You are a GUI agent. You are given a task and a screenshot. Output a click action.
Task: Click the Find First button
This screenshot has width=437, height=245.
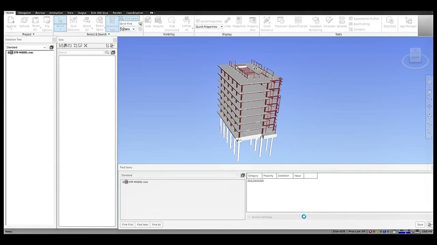pyautogui.click(x=128, y=225)
